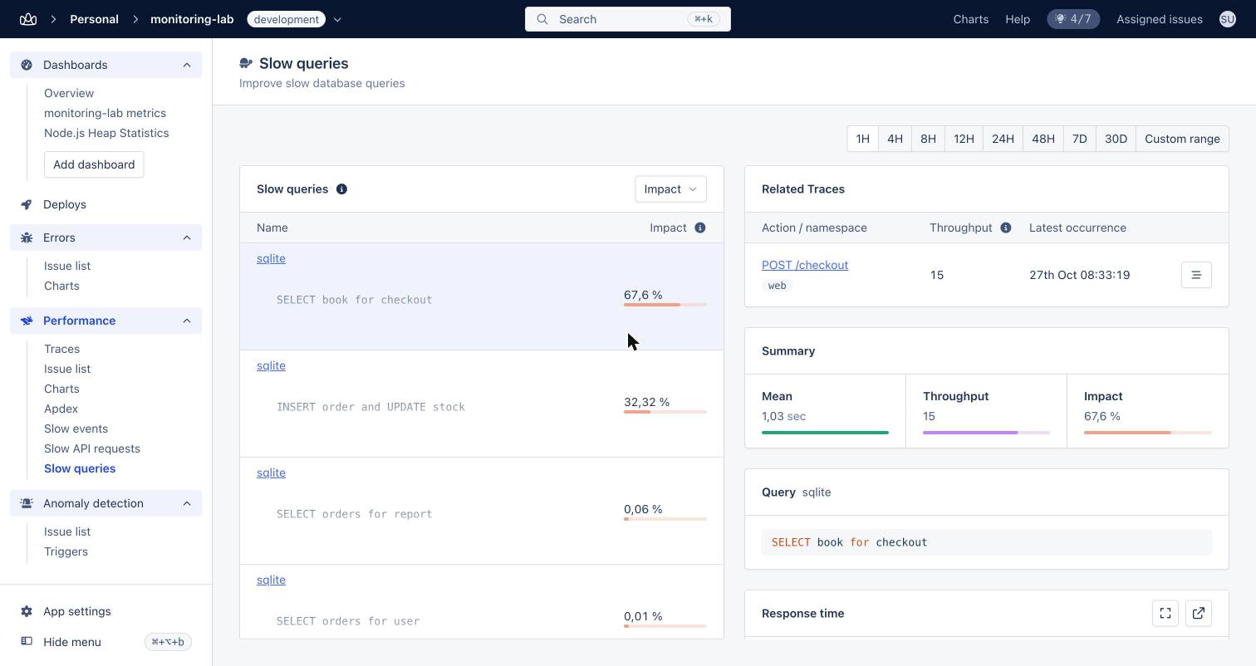Expand Response time chart to fullscreen

(1165, 614)
